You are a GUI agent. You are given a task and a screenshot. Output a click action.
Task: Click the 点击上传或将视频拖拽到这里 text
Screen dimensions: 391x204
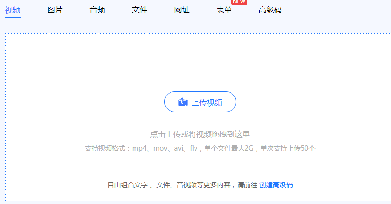tap(200, 134)
